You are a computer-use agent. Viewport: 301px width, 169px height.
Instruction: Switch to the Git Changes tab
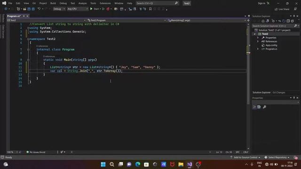tap(279, 92)
